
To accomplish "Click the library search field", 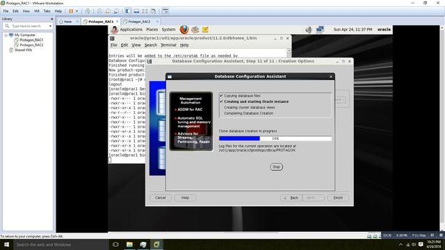I will pyautogui.click(x=29, y=26).
